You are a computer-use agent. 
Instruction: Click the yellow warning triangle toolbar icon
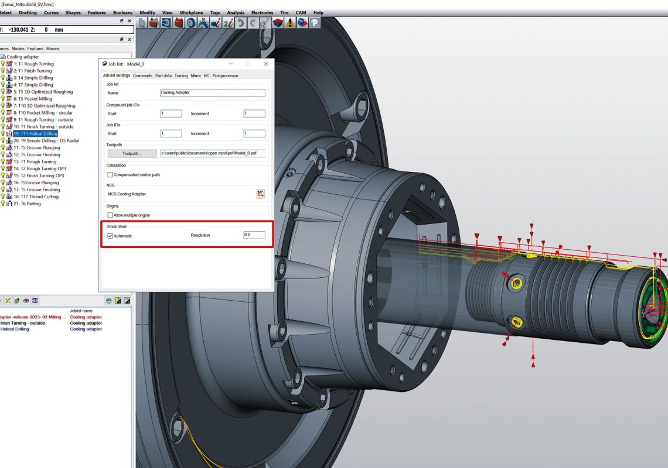pyautogui.click(x=290, y=22)
